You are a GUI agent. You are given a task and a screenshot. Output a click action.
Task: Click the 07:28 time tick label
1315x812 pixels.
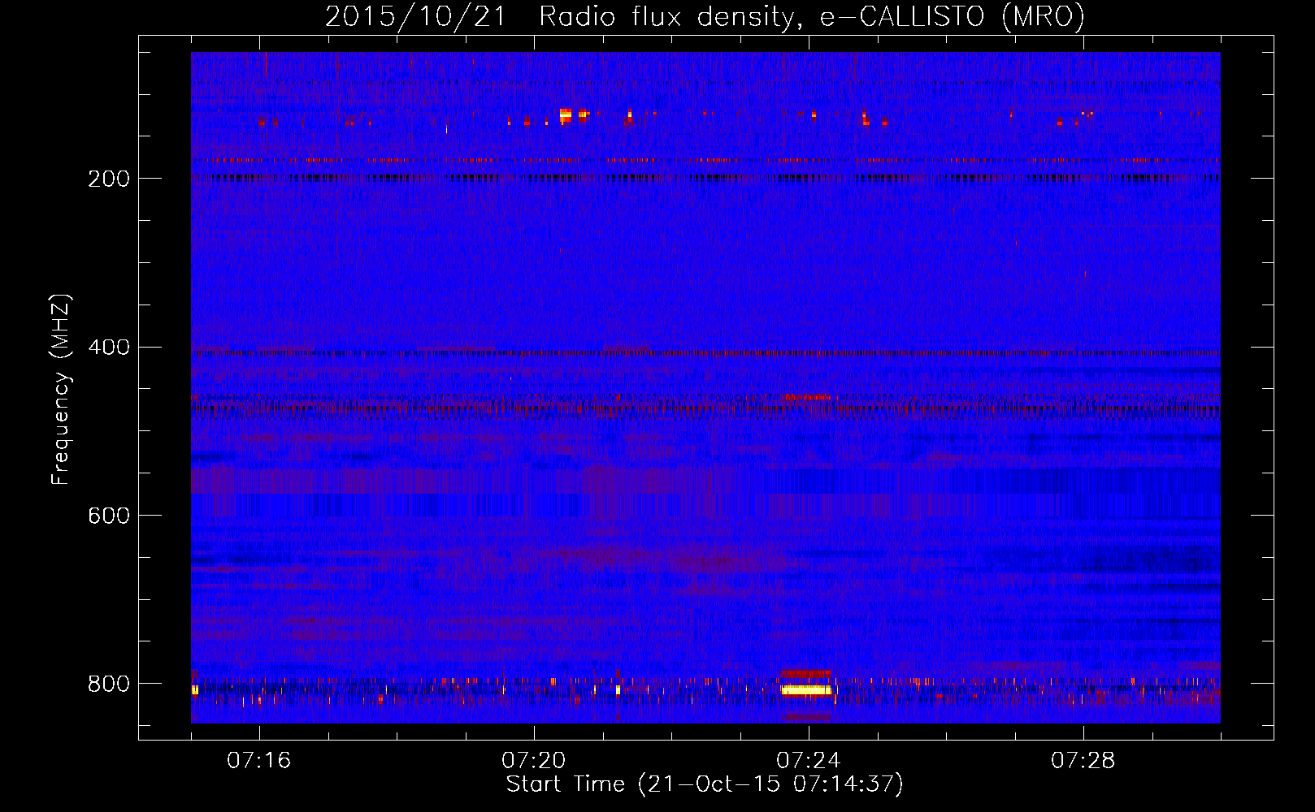1083,761
